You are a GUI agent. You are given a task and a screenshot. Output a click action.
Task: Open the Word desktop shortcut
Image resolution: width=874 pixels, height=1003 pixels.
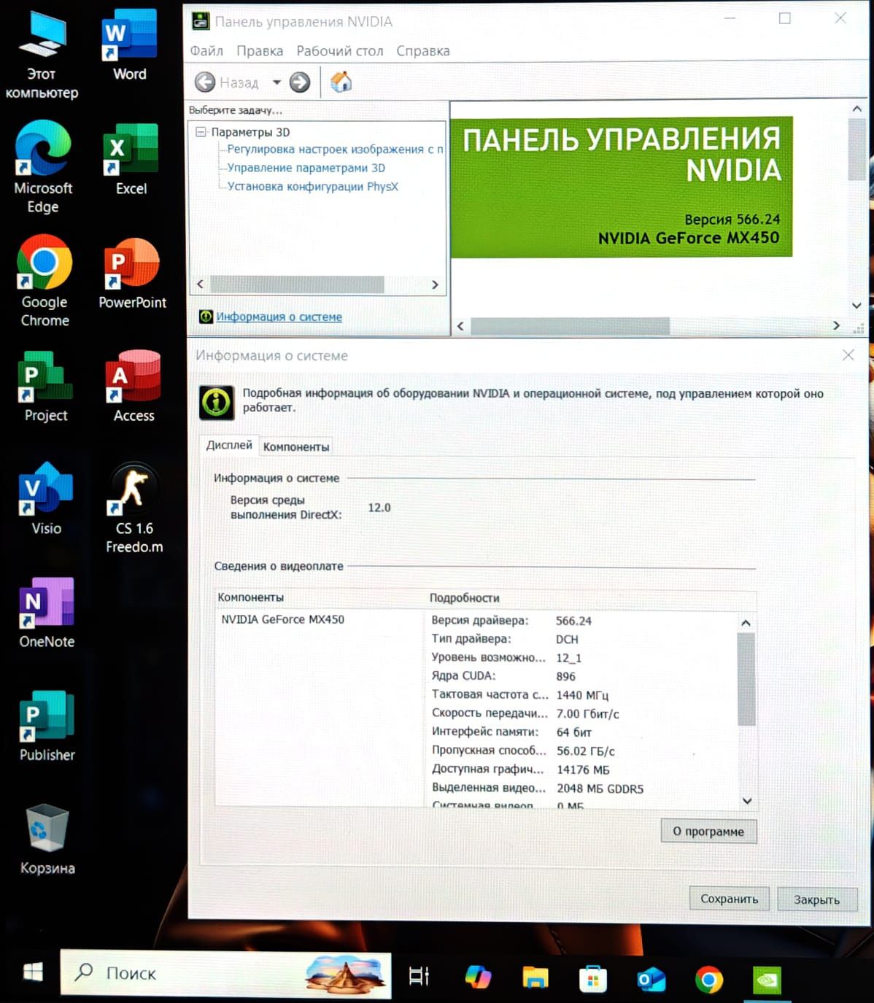point(130,45)
